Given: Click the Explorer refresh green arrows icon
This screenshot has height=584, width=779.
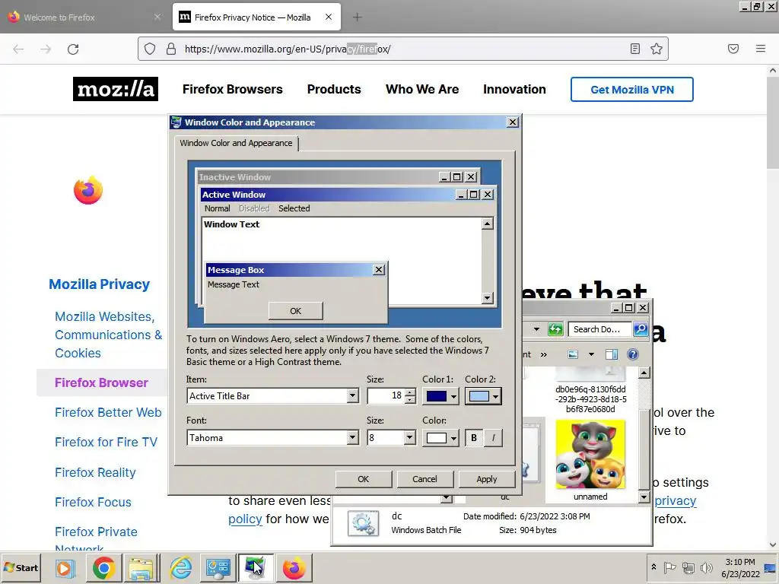Looking at the screenshot, I should 555,328.
